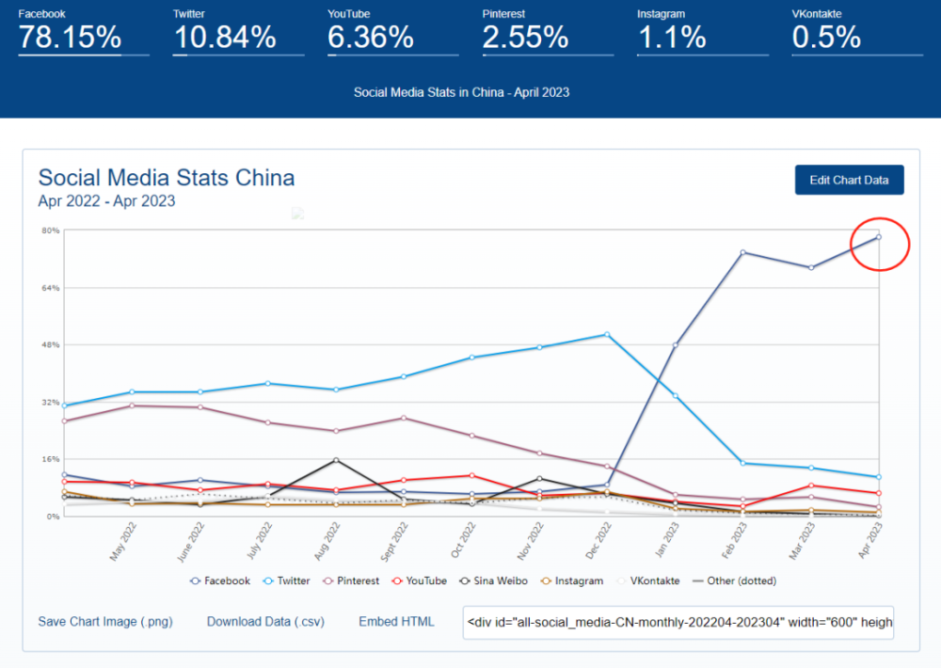Click Facebook Apr 2023 data point circled in red
The image size is (941, 668).
[x=879, y=237]
